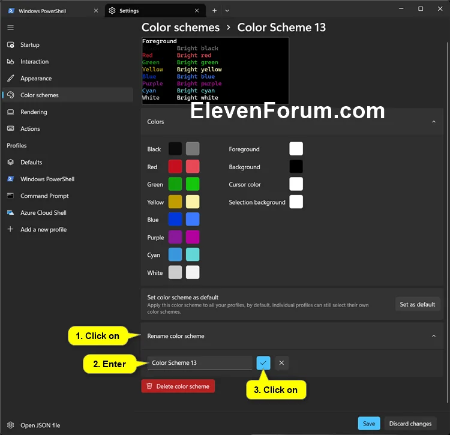450x435 pixels.
Task: Pick the Bright blue swatch
Action: tap(193, 219)
